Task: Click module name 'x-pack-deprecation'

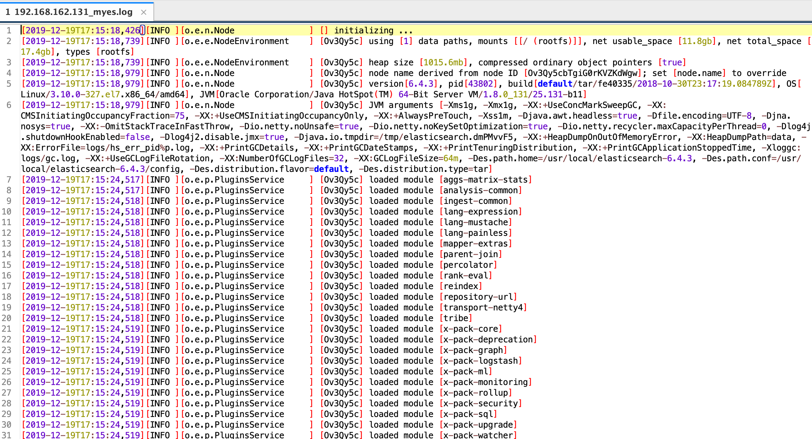Action: coord(488,339)
